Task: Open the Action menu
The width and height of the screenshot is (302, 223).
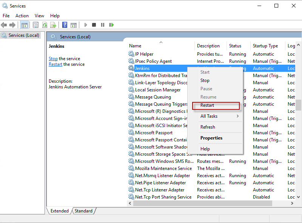Action: [22, 16]
